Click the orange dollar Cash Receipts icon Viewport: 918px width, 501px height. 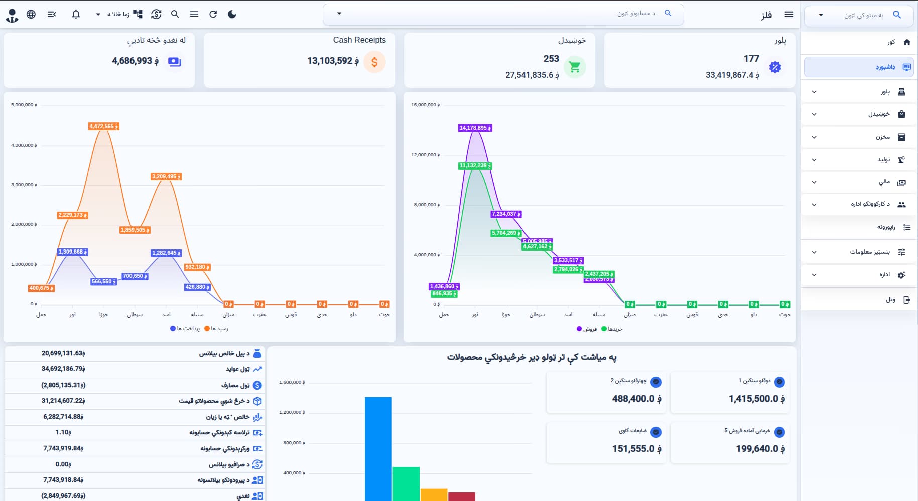[374, 62]
